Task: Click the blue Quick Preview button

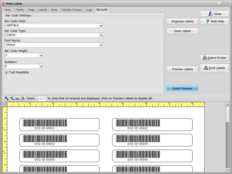Action: (182, 88)
